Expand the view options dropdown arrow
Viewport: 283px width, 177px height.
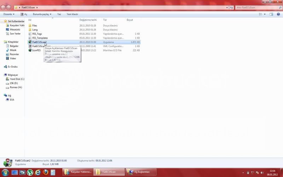click(265, 14)
